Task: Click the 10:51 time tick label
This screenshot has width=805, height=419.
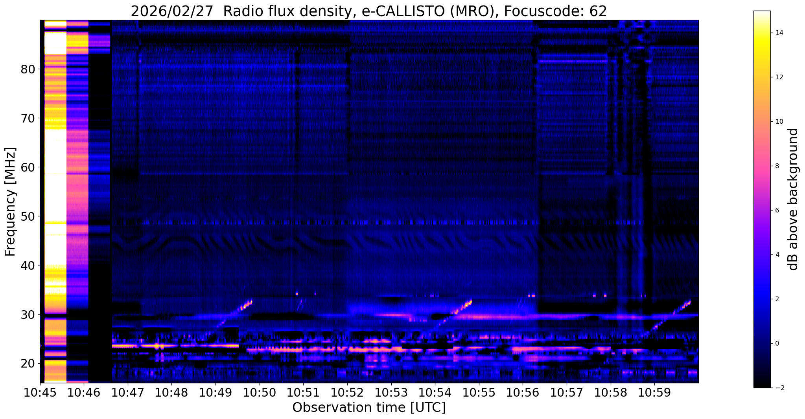Action: coord(303,393)
